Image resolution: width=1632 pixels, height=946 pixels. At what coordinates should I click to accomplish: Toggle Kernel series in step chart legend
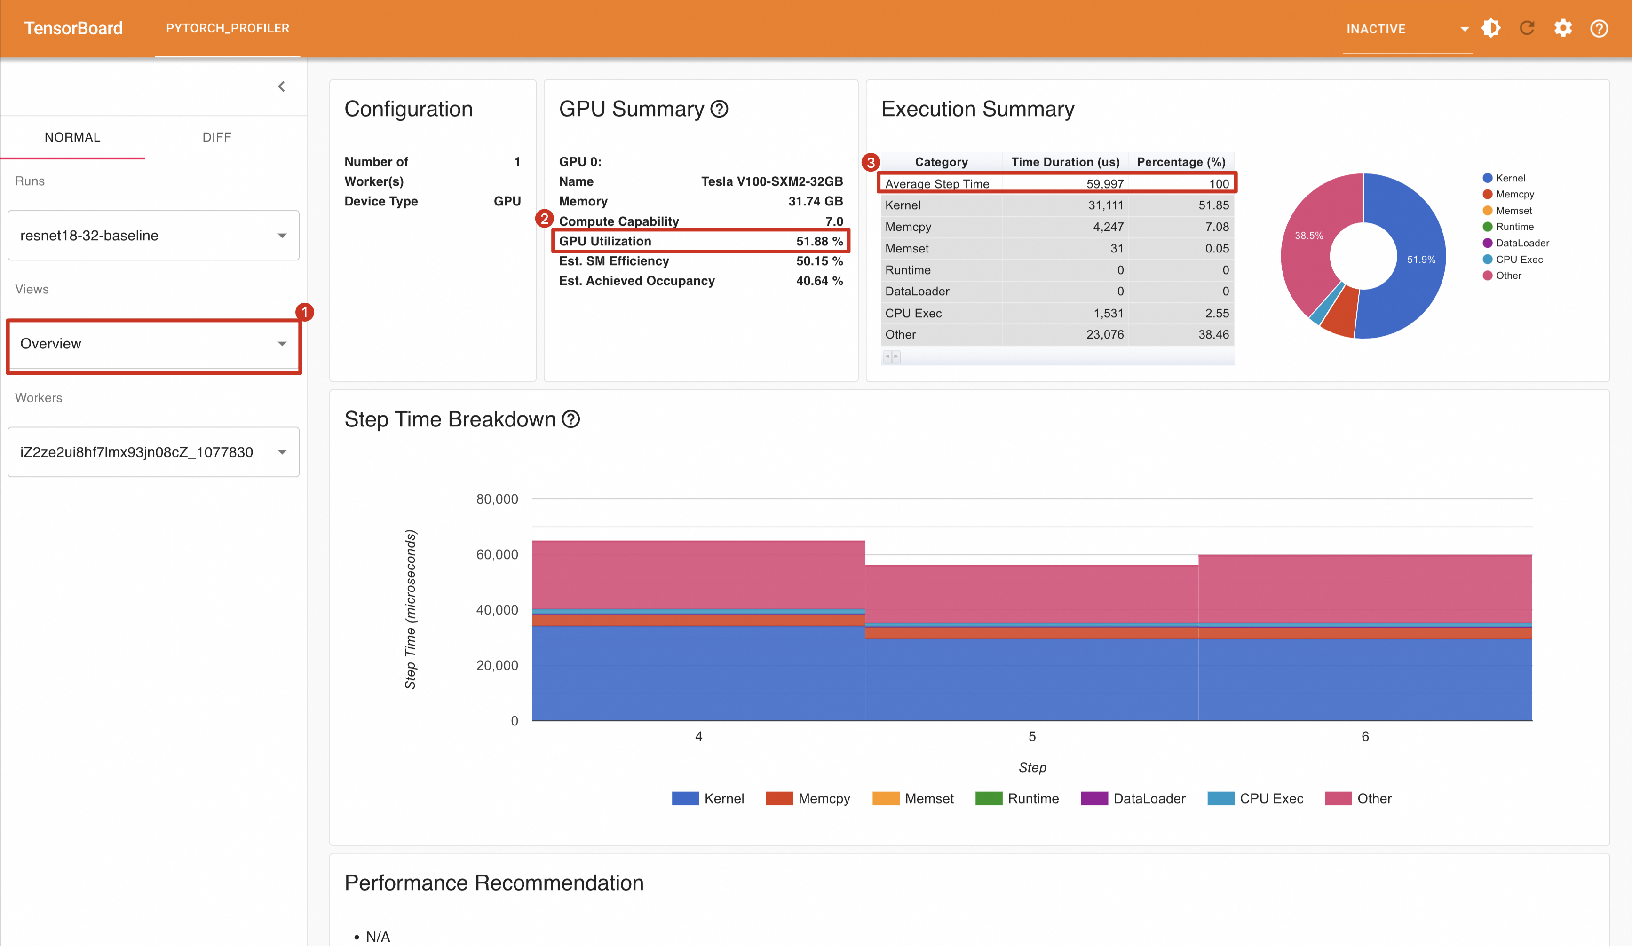(708, 799)
